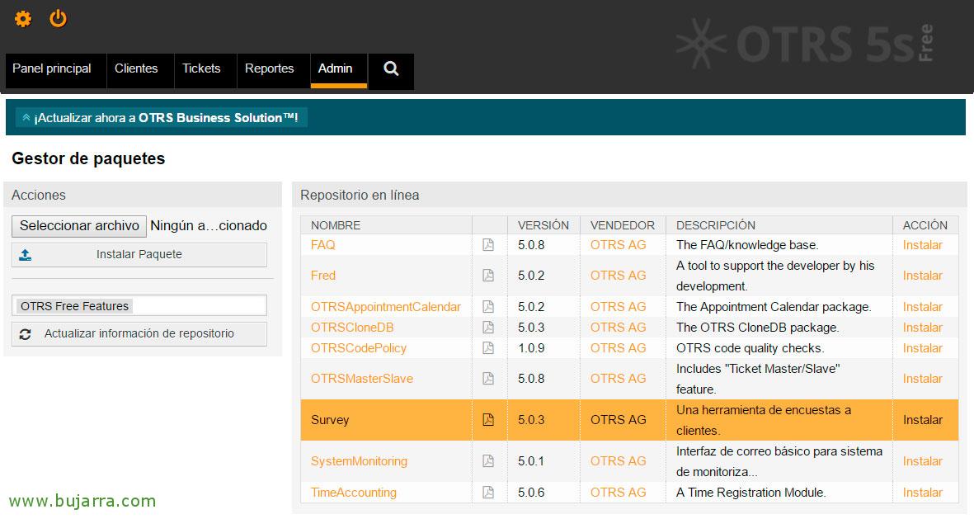Open the FAQ package link

(x=323, y=245)
